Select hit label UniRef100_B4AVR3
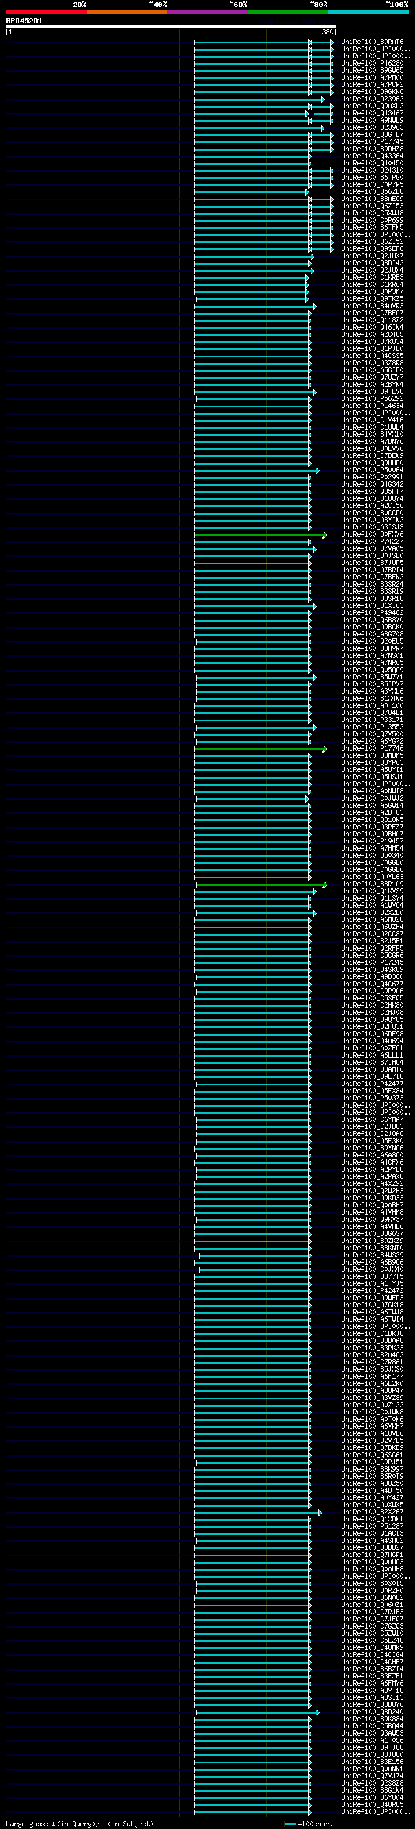 pos(372,306)
